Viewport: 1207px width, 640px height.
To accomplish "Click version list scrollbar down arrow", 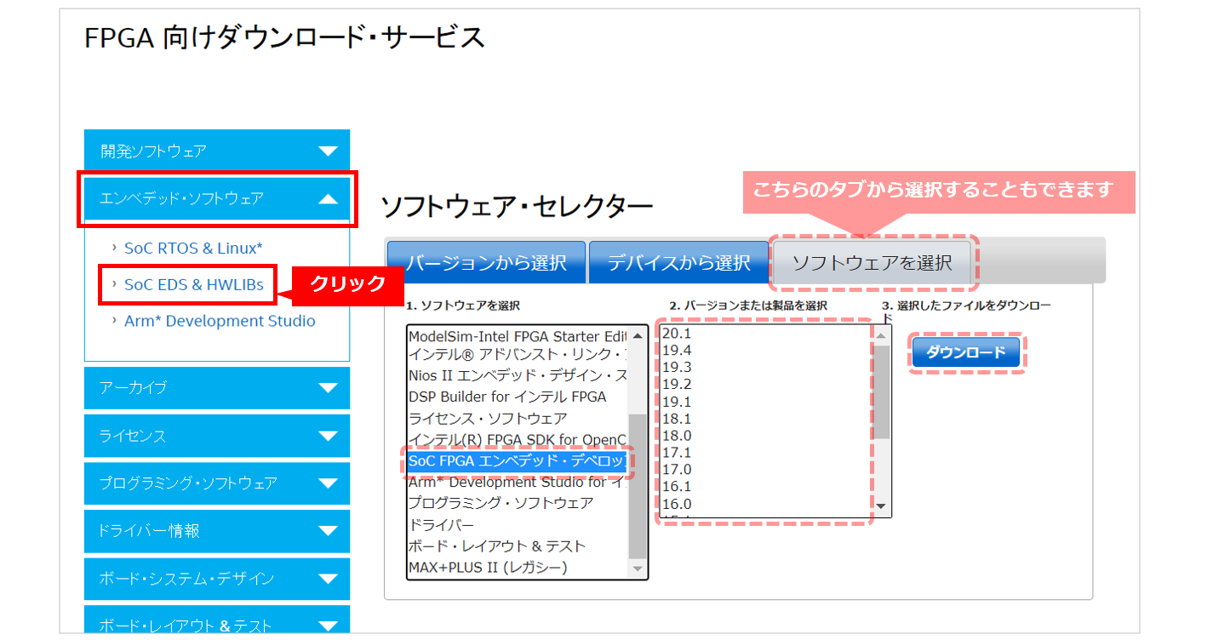I will pos(882,507).
